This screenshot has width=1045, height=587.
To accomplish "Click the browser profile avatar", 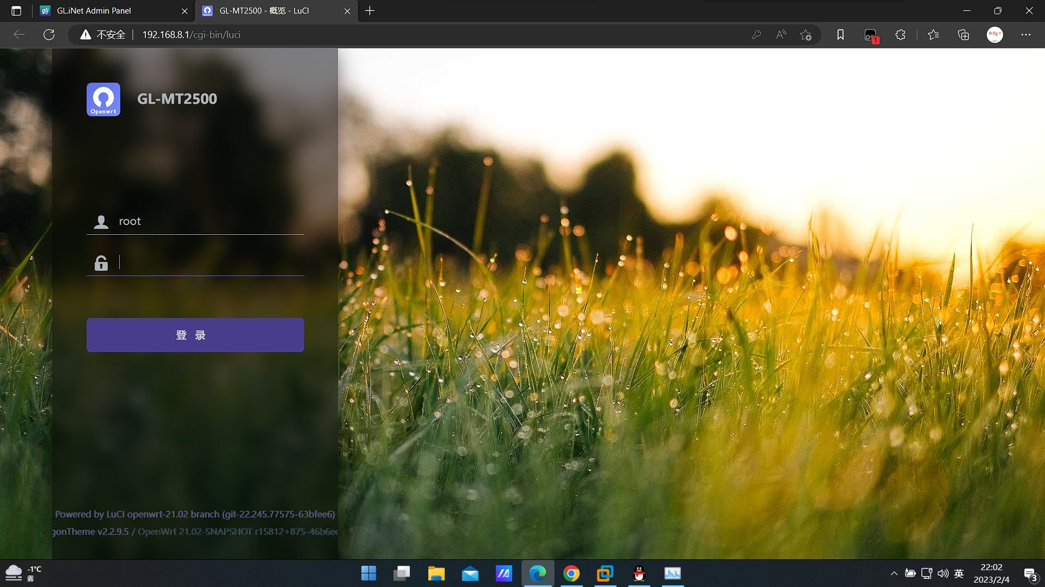I will pos(994,35).
